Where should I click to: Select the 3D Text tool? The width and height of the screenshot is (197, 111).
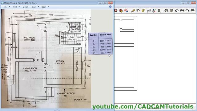click(x=159, y=10)
